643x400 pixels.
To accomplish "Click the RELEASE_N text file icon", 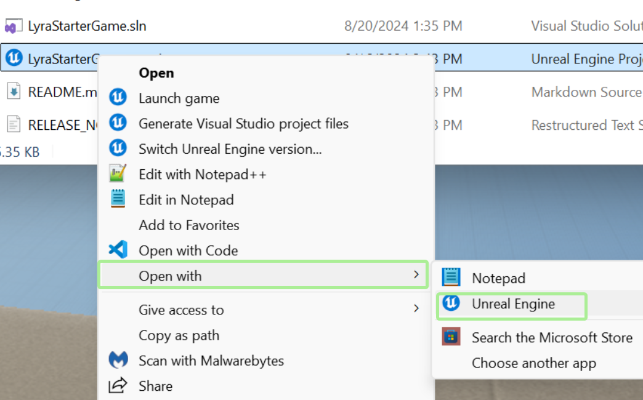I will pyautogui.click(x=14, y=124).
